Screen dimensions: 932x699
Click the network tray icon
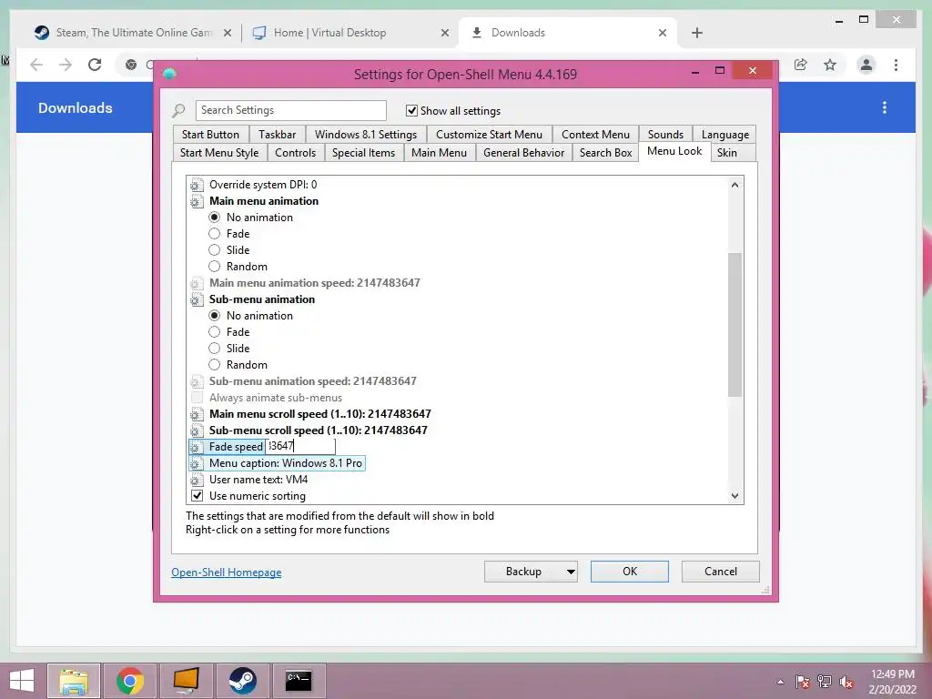click(825, 682)
